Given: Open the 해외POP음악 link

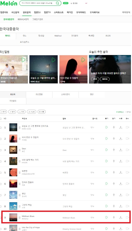Looking at the screenshot, I should point(23,19).
